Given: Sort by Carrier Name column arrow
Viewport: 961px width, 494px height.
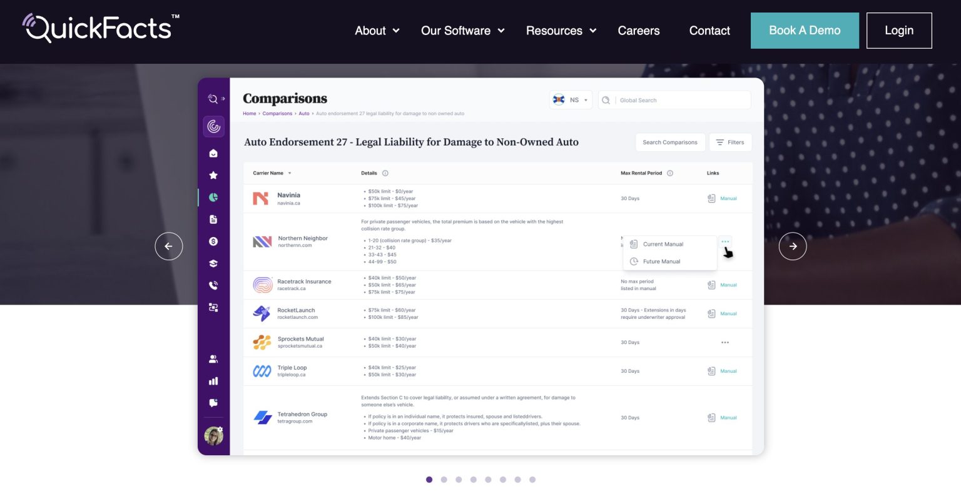Looking at the screenshot, I should (x=290, y=173).
